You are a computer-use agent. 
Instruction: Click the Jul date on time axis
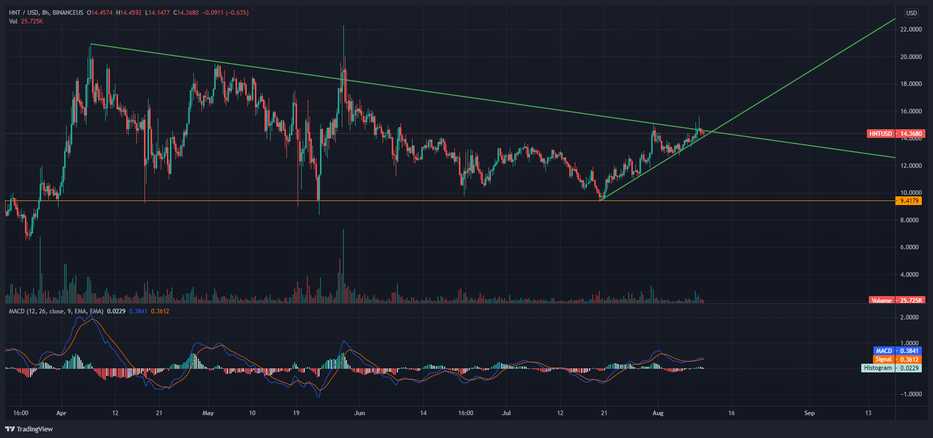[506, 413]
